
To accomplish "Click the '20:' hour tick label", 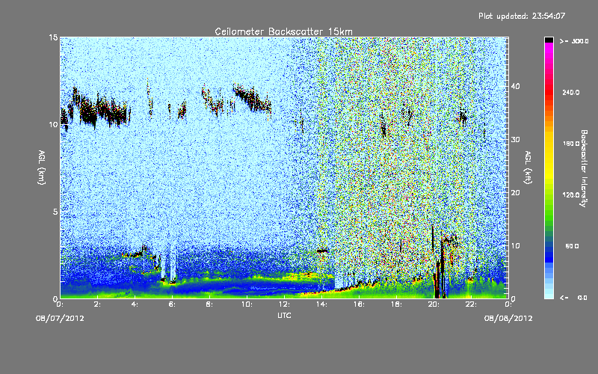I will 434,304.
